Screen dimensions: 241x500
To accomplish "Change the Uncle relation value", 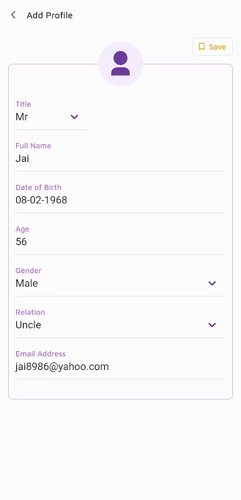I will [x=28, y=325].
